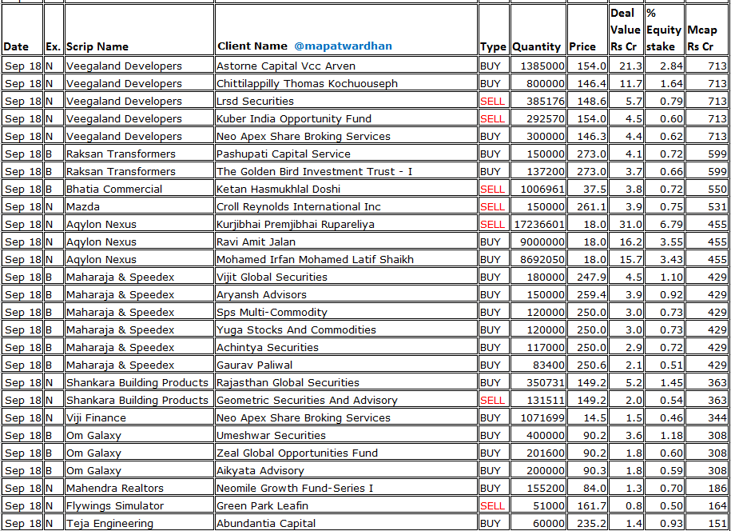Click deal value 31.0
731x531 pixels.
pyautogui.click(x=631, y=225)
